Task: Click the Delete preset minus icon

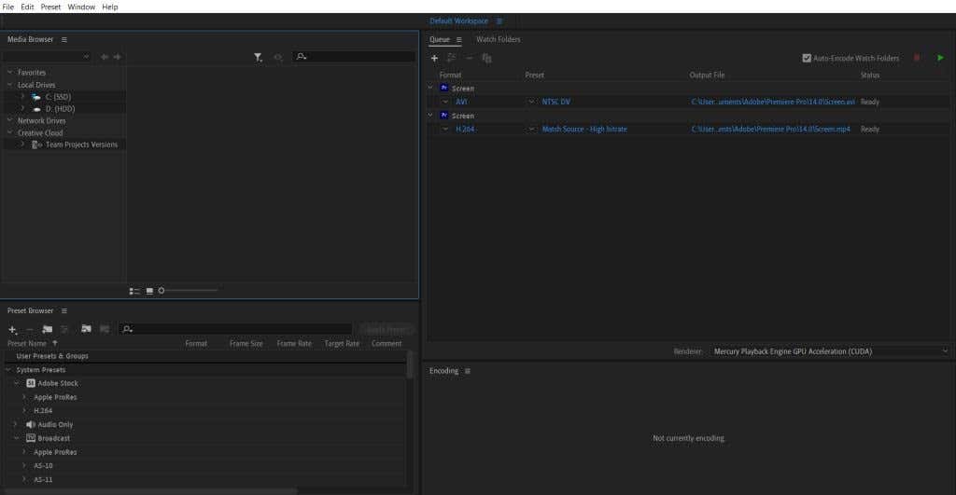Action: (29, 329)
